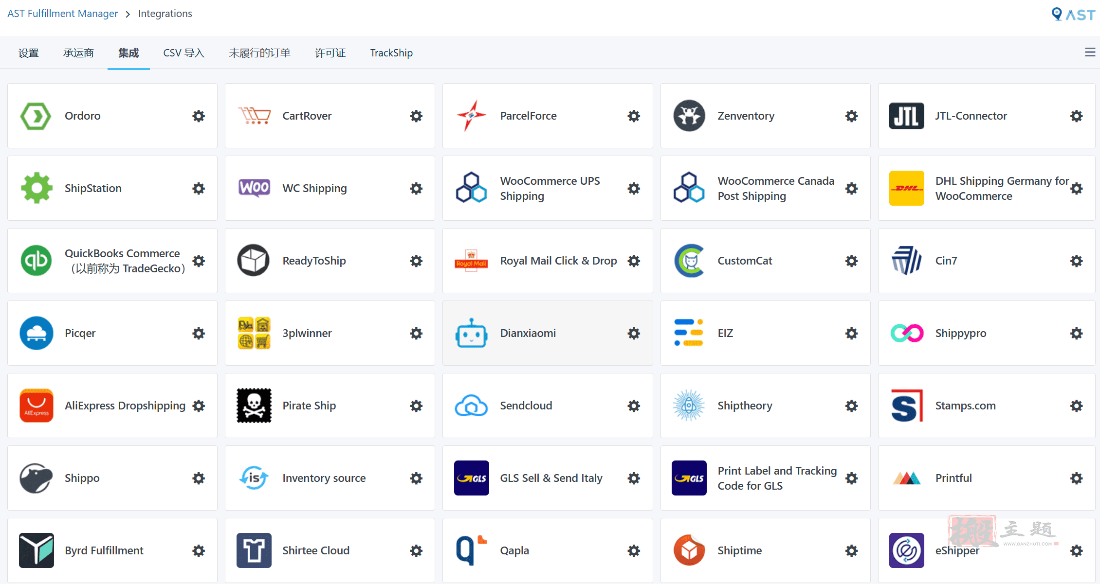
Task: Open the TrackShip tab
Action: 391,53
